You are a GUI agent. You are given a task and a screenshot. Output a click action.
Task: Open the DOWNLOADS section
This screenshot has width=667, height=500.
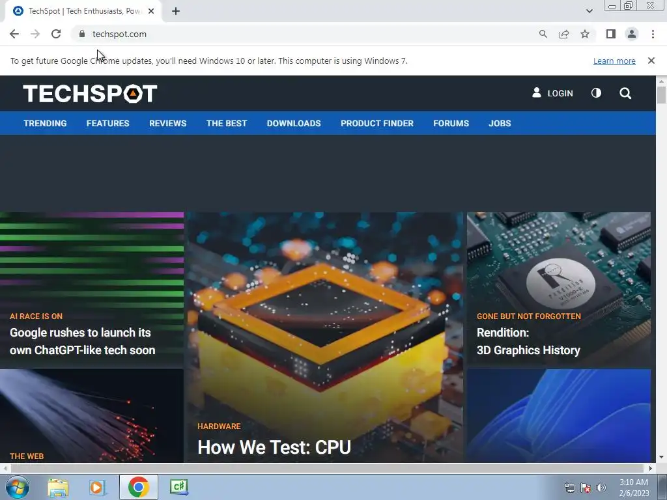(294, 123)
